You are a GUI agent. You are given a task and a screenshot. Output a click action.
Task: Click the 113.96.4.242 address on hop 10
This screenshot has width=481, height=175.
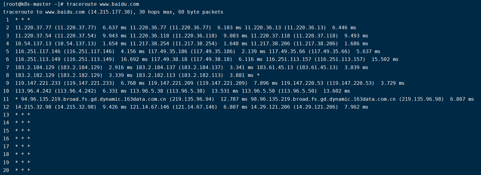pos(33,91)
